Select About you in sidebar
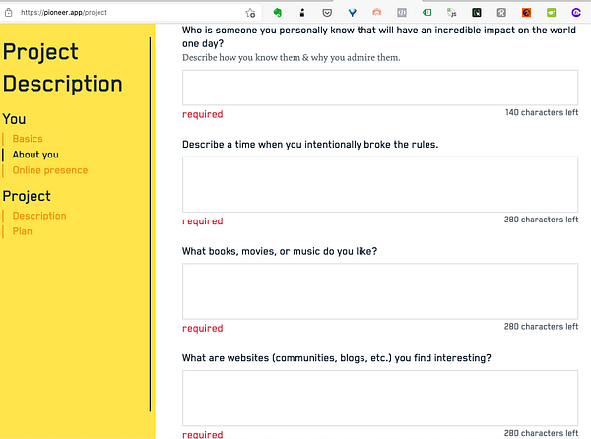The width and height of the screenshot is (591, 439). (35, 155)
